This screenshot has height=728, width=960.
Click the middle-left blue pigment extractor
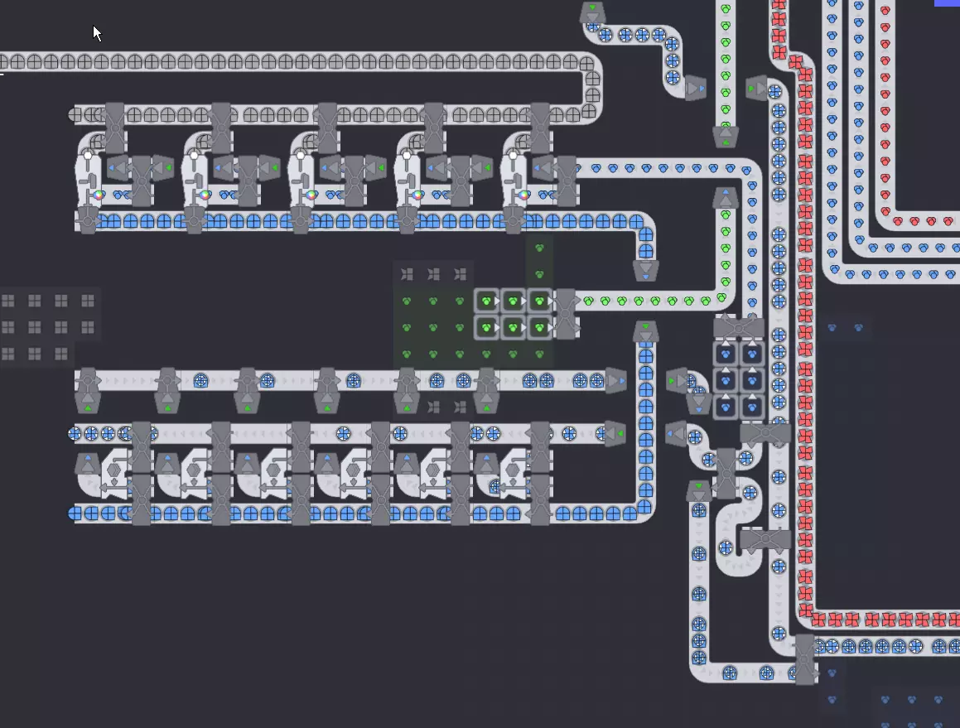[726, 380]
